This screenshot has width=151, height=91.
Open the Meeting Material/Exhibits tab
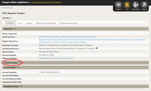click(46, 23)
